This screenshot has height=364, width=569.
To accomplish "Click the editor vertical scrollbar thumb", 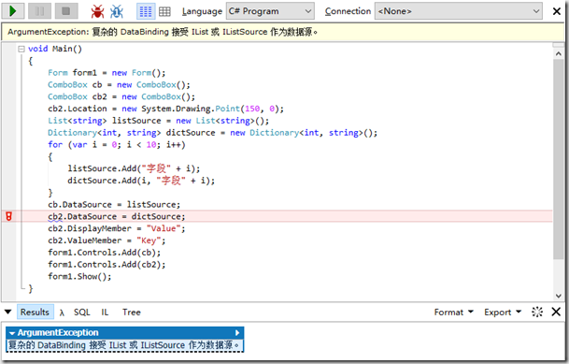I will 558,159.
